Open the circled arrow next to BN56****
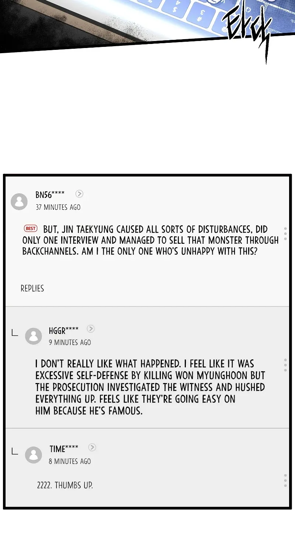Screen dimensions: 295x554 pyautogui.click(x=79, y=194)
